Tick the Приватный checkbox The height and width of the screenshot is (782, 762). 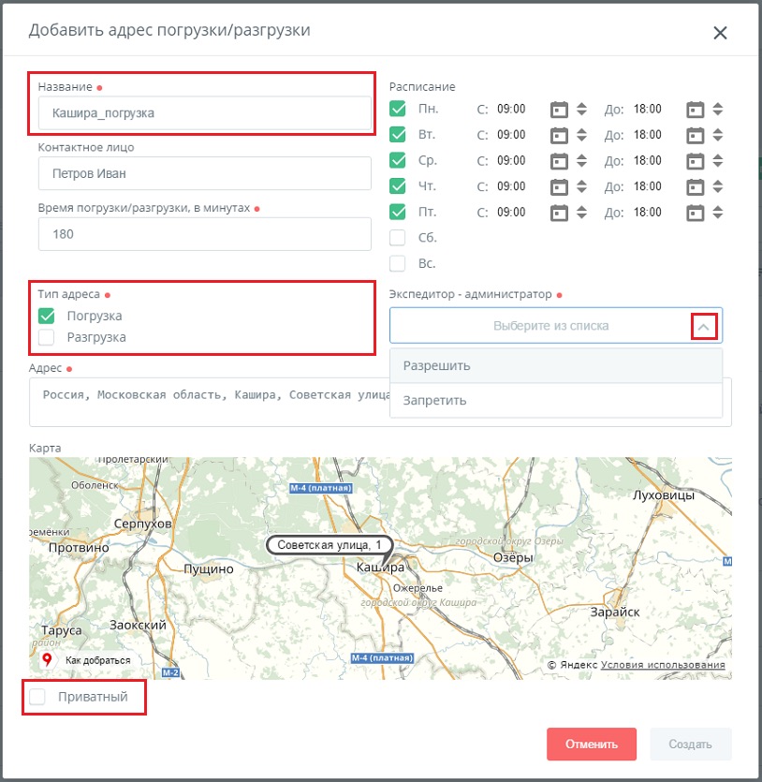click(37, 697)
